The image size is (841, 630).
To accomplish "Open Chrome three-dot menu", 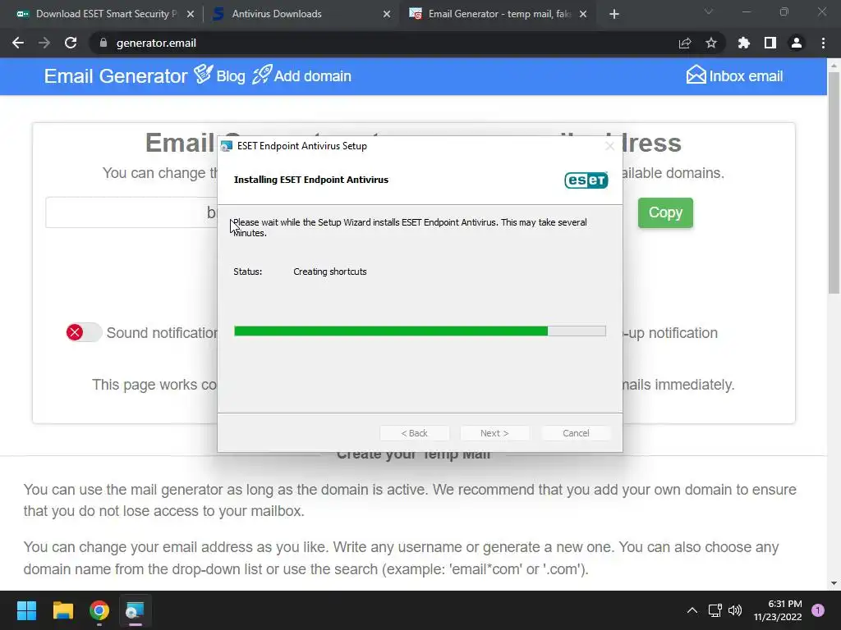I will click(x=823, y=43).
